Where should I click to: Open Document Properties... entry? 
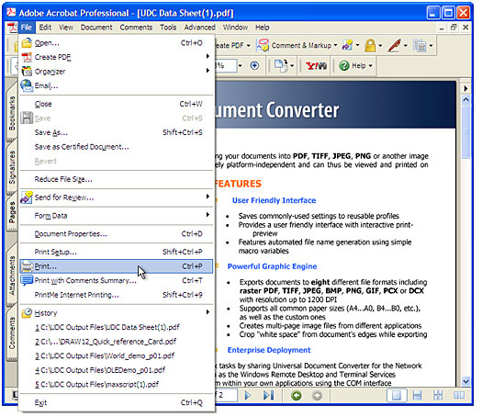point(117,233)
